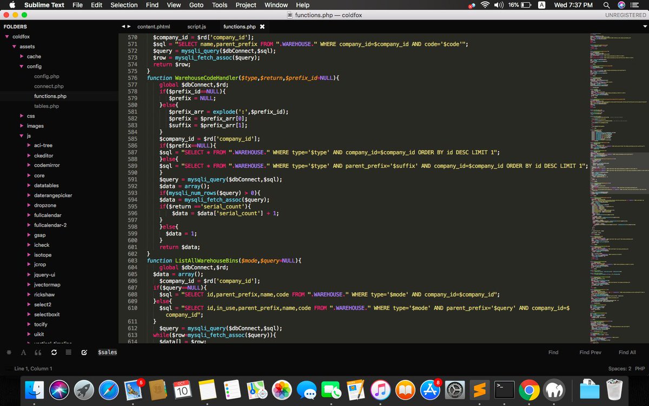Open the Find menu in menu bar
This screenshot has width=649, height=406.
[x=153, y=5]
